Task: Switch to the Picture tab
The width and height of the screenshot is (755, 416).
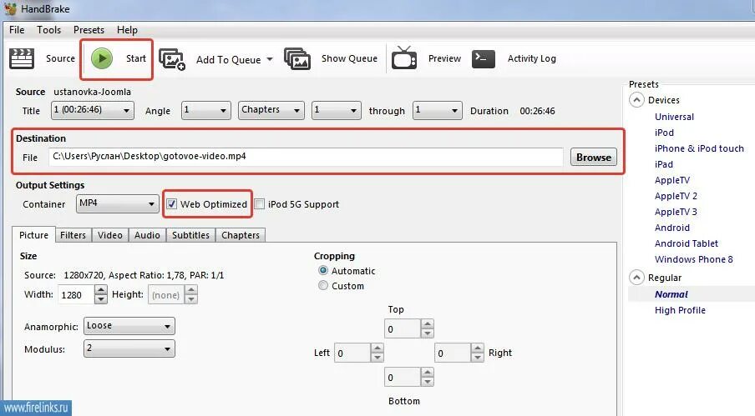Action: point(33,235)
